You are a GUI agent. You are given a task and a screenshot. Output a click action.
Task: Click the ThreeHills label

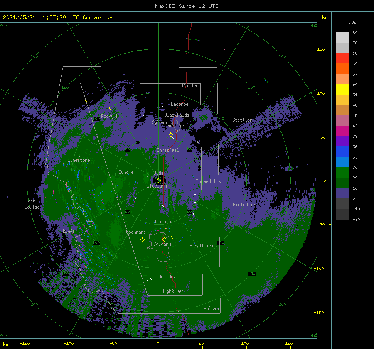209,181
